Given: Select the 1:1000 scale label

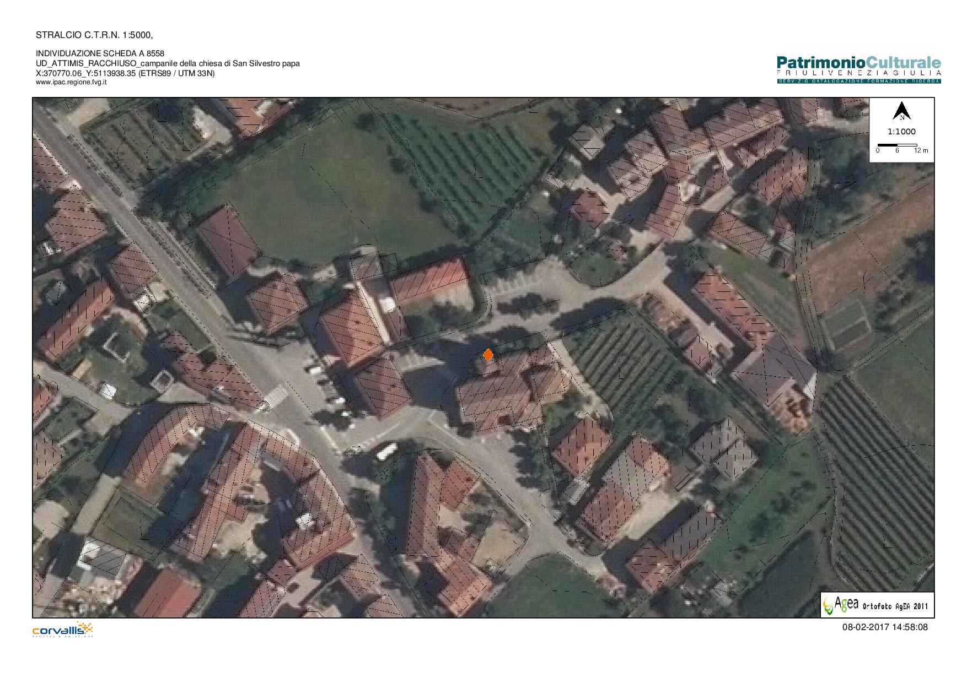Looking at the screenshot, I should (901, 132).
